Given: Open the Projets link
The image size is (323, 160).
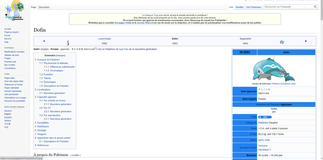Looking at the screenshot, I should coord(8,58).
